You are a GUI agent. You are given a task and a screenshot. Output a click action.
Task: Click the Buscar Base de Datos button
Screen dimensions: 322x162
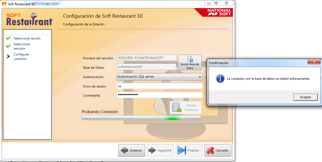tap(190, 62)
